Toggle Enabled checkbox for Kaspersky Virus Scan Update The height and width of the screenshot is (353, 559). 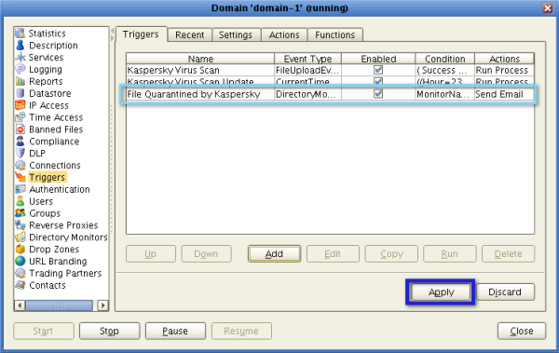[378, 81]
